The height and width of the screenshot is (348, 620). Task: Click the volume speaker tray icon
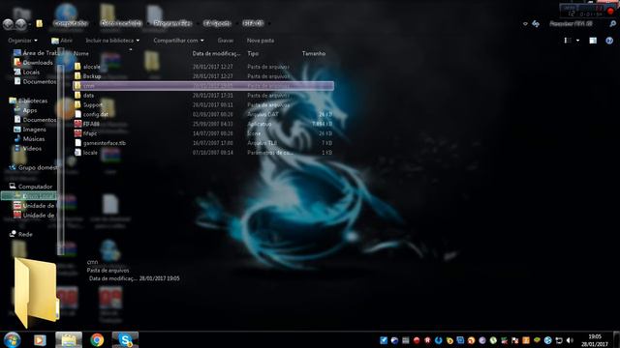570,340
